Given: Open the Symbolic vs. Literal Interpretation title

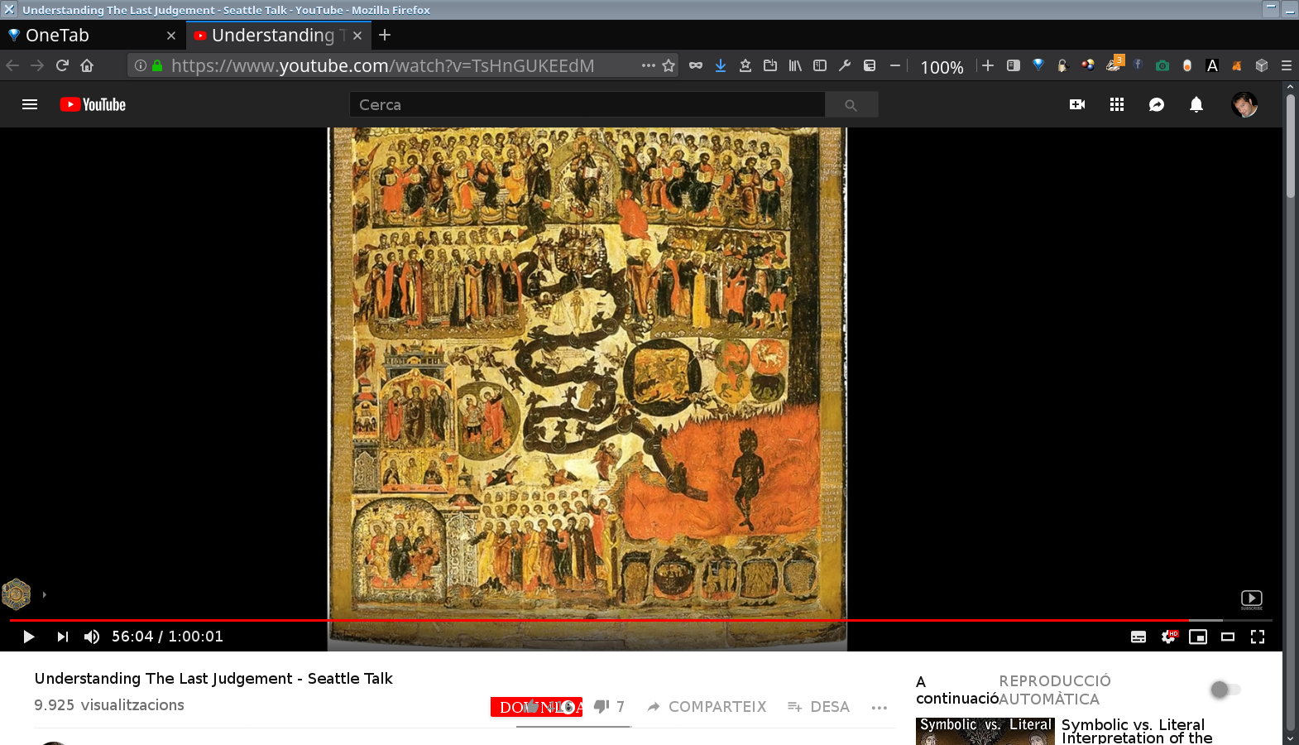Looking at the screenshot, I should (1137, 731).
